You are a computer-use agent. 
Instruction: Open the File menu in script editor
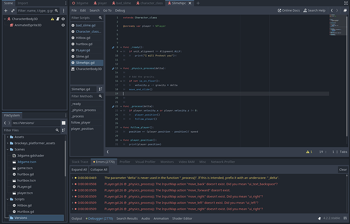[74, 11]
